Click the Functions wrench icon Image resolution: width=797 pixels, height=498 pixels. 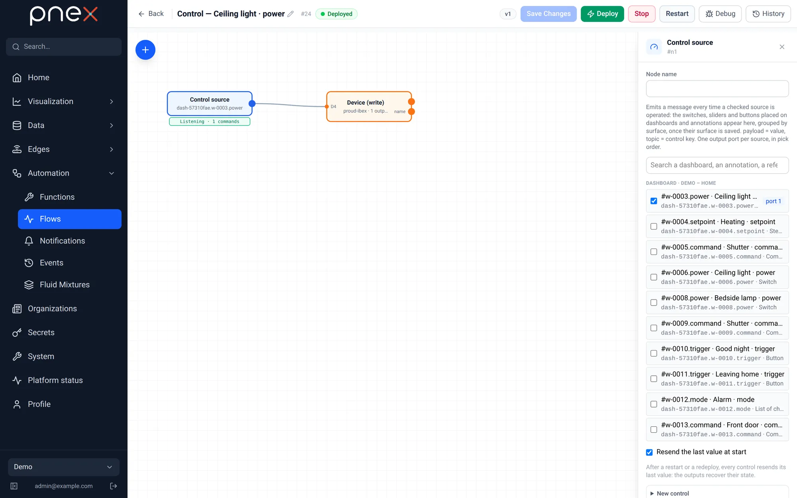(x=29, y=197)
